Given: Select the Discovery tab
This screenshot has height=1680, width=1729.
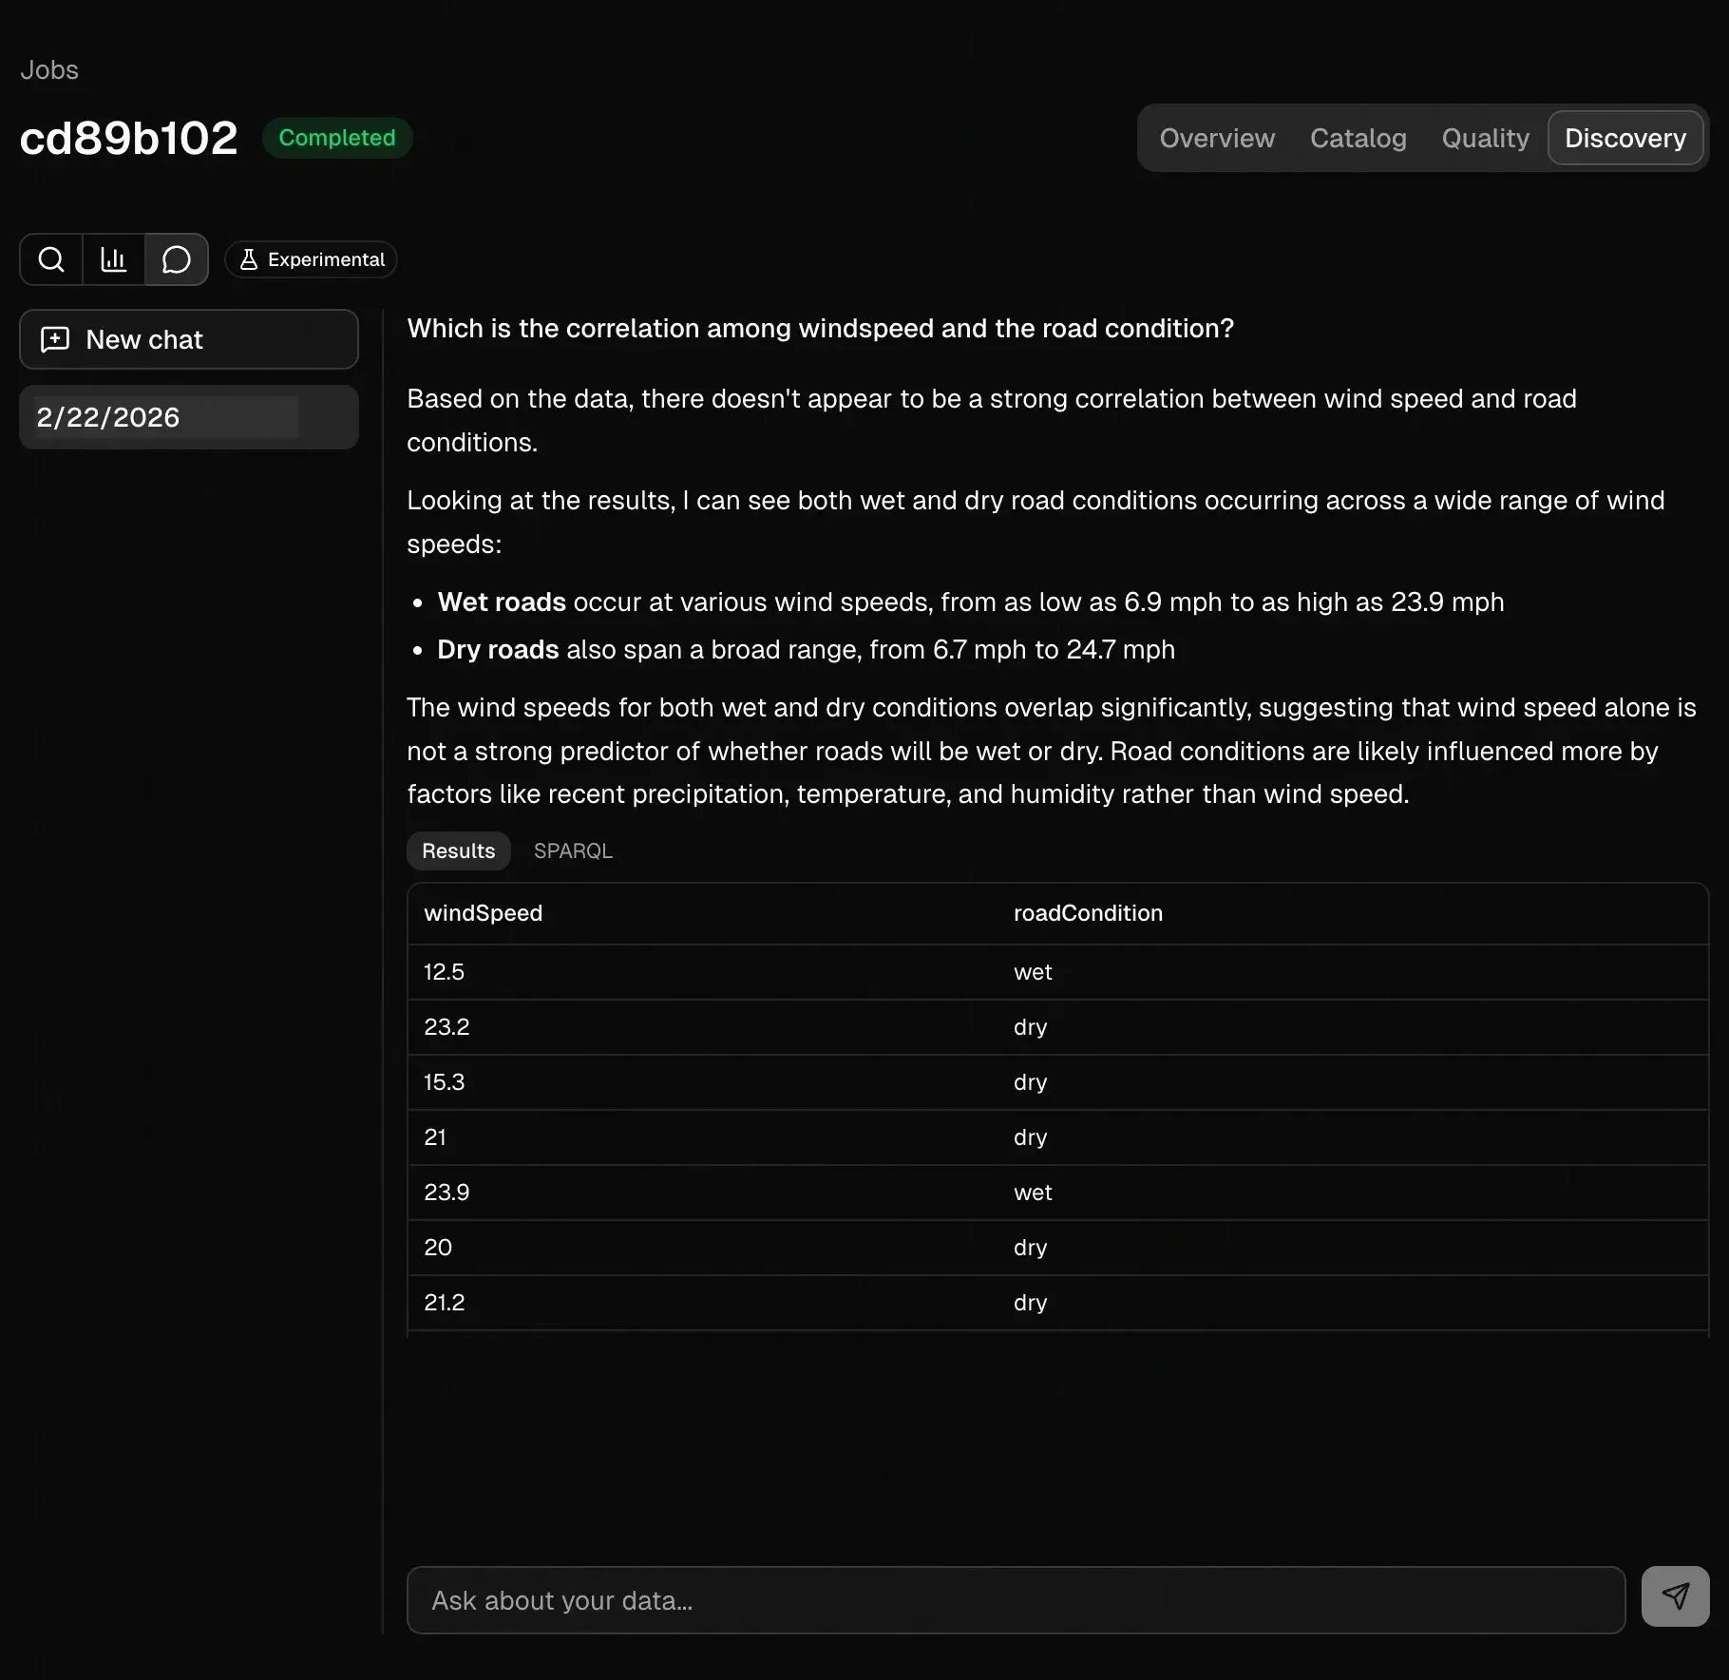Looking at the screenshot, I should click(1624, 138).
